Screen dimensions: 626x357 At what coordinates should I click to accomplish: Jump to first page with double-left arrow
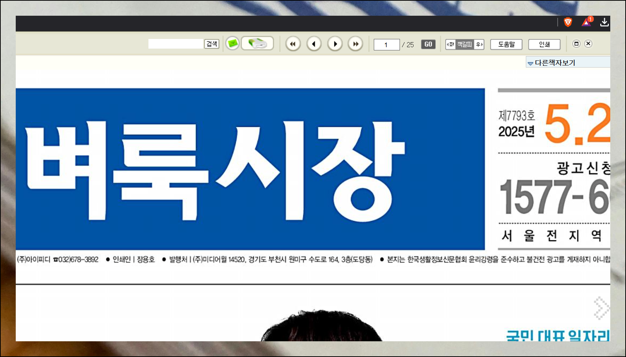point(293,44)
